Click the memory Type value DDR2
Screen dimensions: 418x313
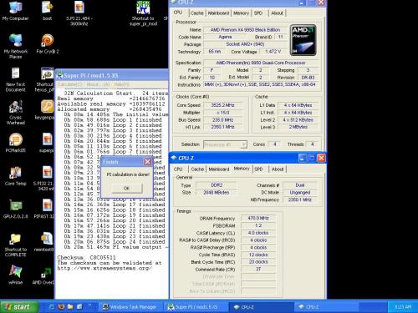click(217, 185)
